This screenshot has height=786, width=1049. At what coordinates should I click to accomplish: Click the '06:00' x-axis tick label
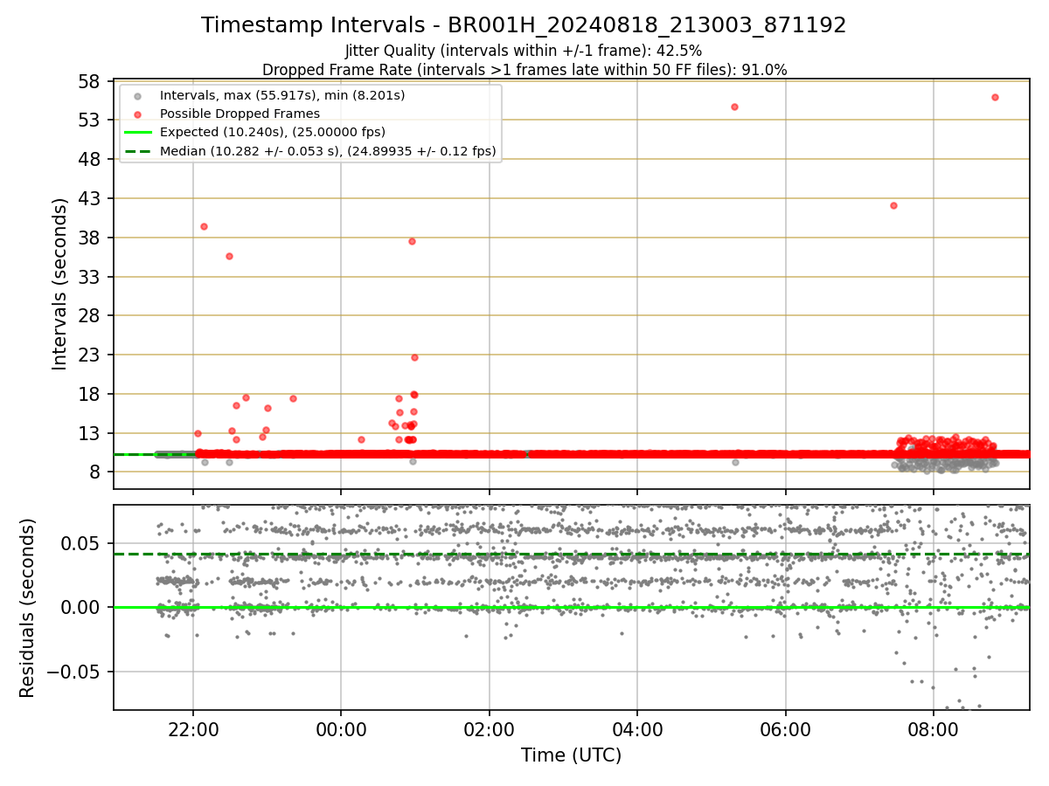pyautogui.click(x=786, y=728)
